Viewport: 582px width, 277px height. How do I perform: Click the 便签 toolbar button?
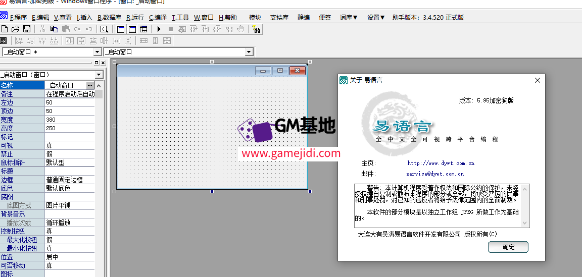pos(325,18)
